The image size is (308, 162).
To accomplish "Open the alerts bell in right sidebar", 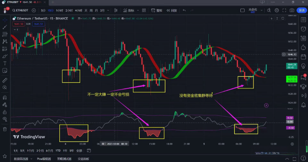I will [x=303, y=105].
